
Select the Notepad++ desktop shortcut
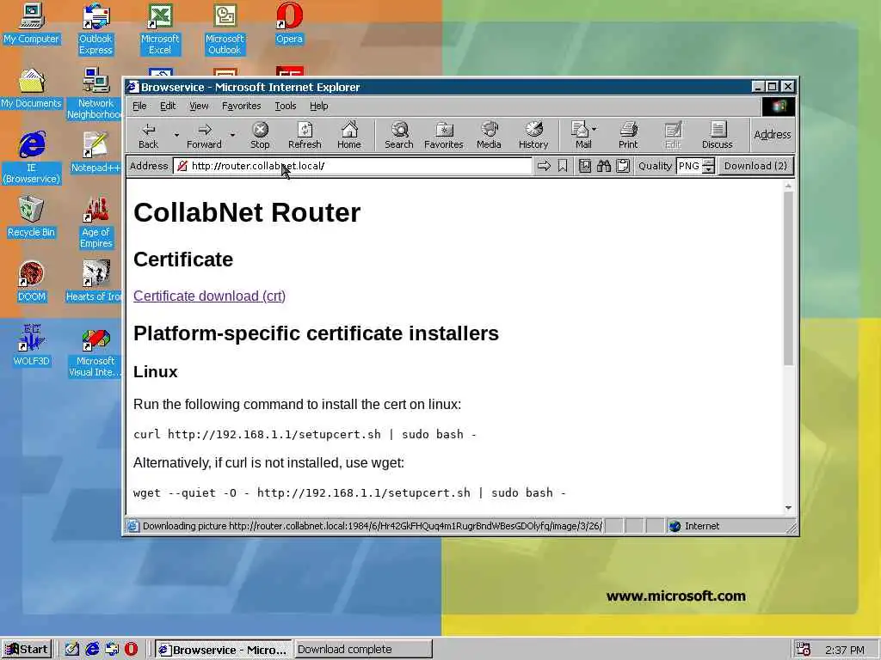point(95,151)
